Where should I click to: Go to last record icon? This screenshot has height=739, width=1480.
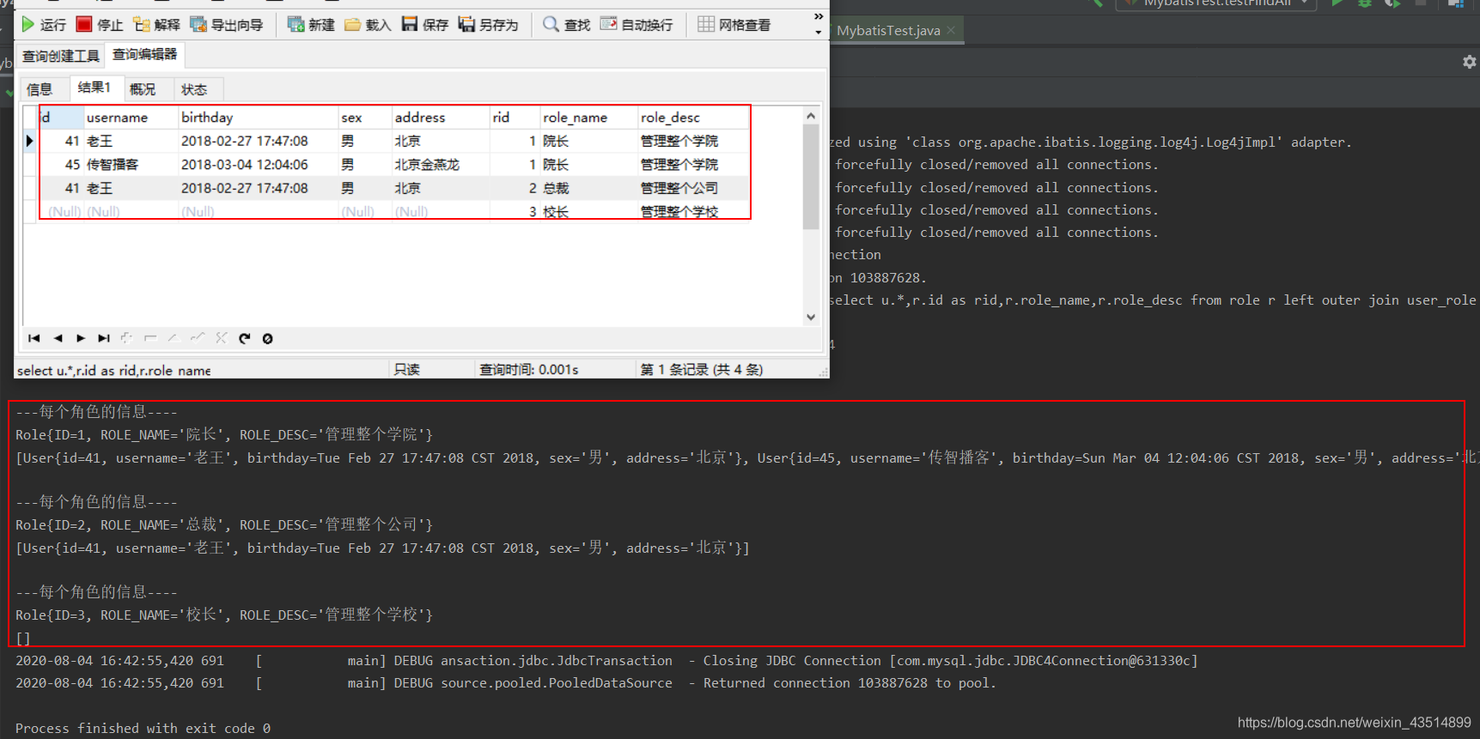click(104, 338)
